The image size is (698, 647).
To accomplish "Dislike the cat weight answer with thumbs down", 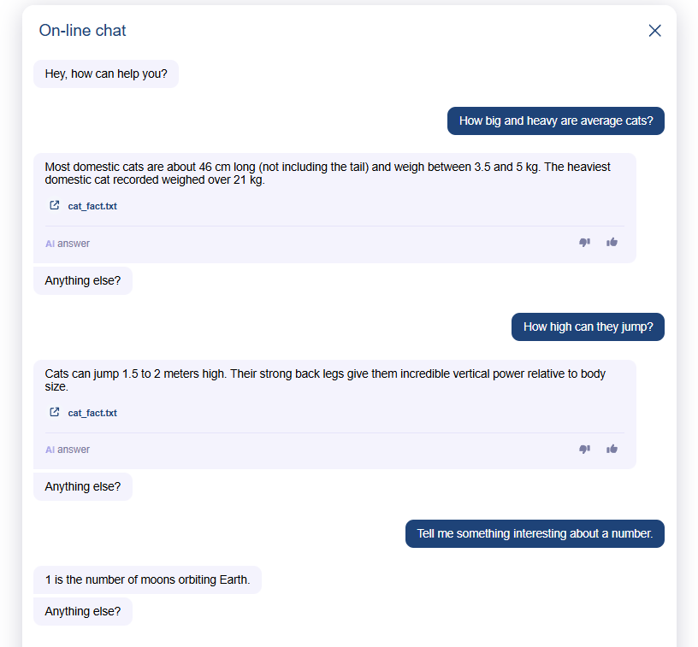I will [x=585, y=243].
